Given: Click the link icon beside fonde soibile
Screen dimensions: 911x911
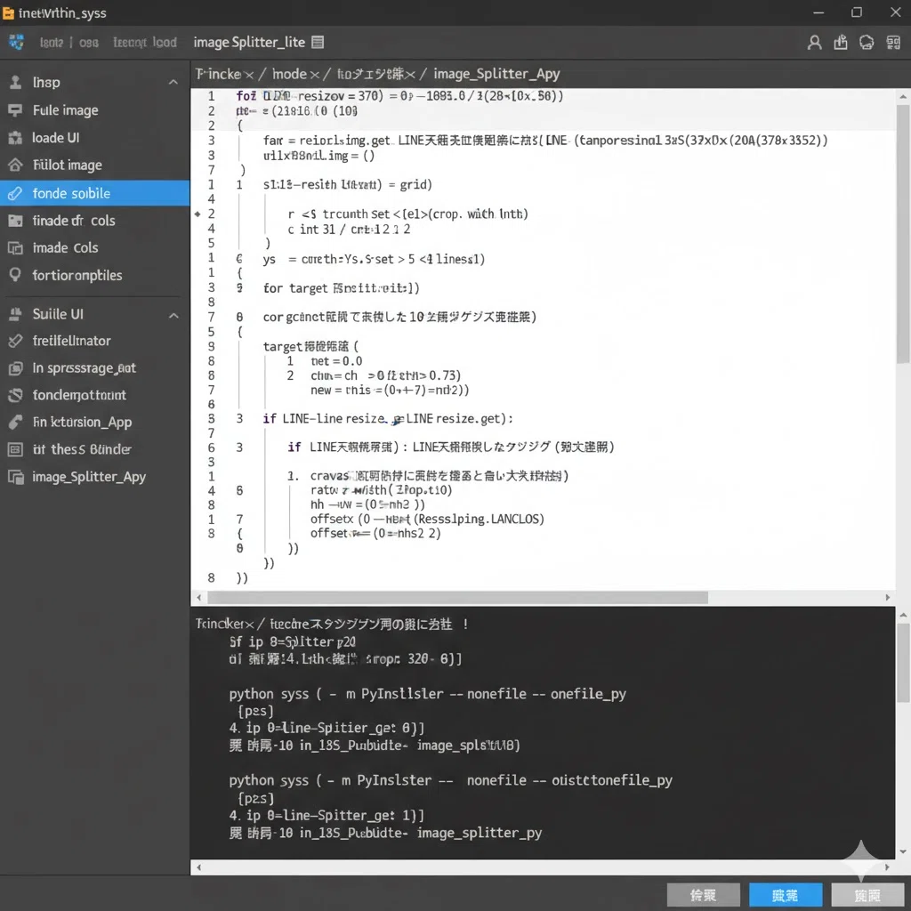Looking at the screenshot, I should [15, 193].
